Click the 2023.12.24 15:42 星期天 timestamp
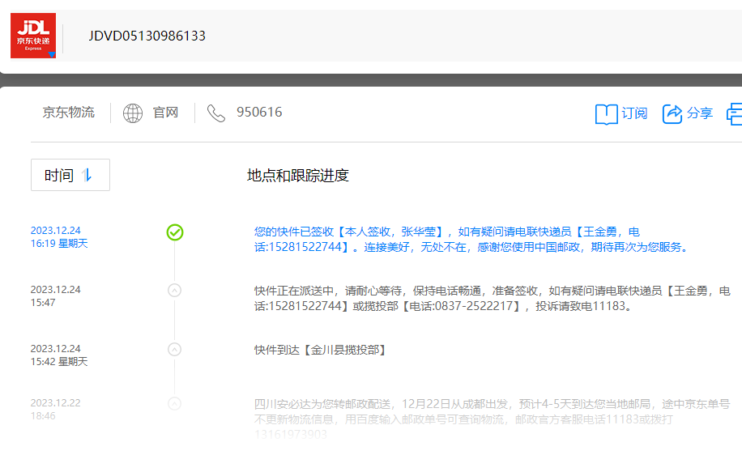This screenshot has width=742, height=455. (59, 355)
